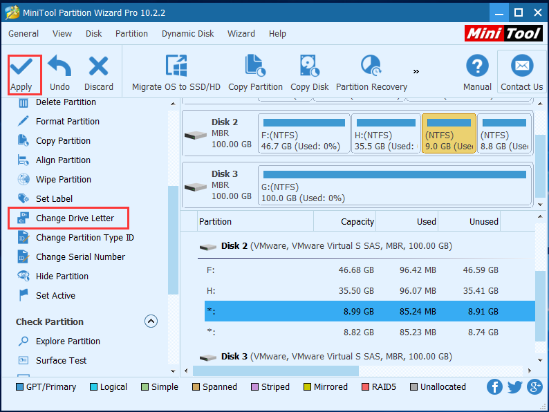Select the highlighted 9.0 GB NTFS block
The height and width of the screenshot is (412, 549).
tap(449, 133)
